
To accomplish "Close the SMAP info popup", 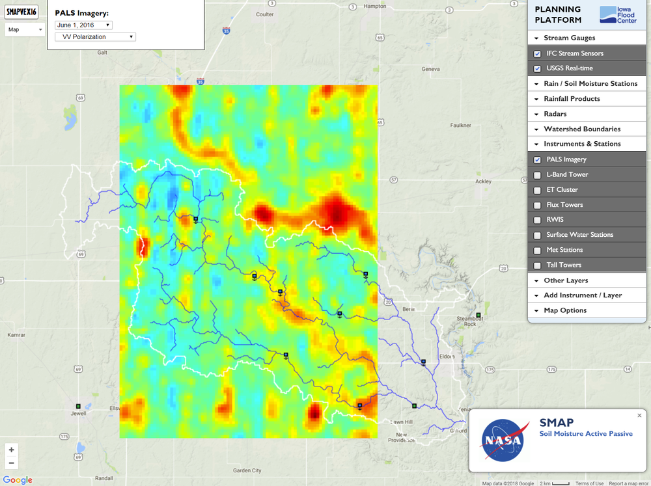I will 639,415.
